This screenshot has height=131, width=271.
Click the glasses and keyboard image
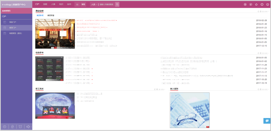189,110
